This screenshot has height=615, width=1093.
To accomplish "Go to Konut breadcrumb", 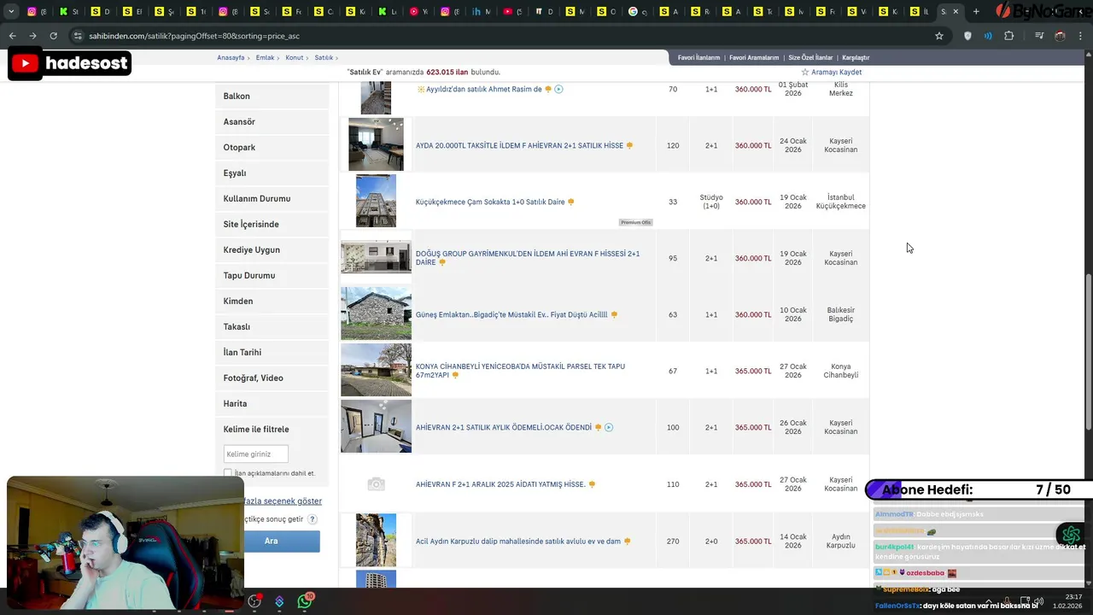I will 295,58.
